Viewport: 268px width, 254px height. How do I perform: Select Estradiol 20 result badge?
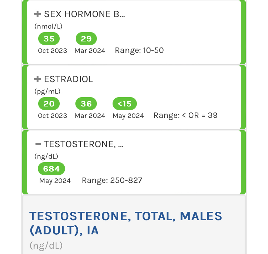click(x=49, y=104)
